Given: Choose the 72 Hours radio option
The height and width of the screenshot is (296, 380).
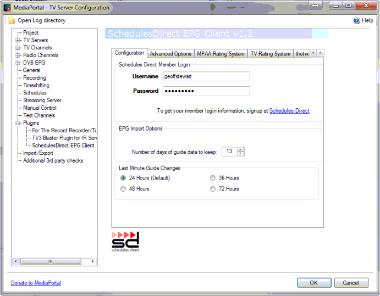Looking at the screenshot, I should click(213, 189).
